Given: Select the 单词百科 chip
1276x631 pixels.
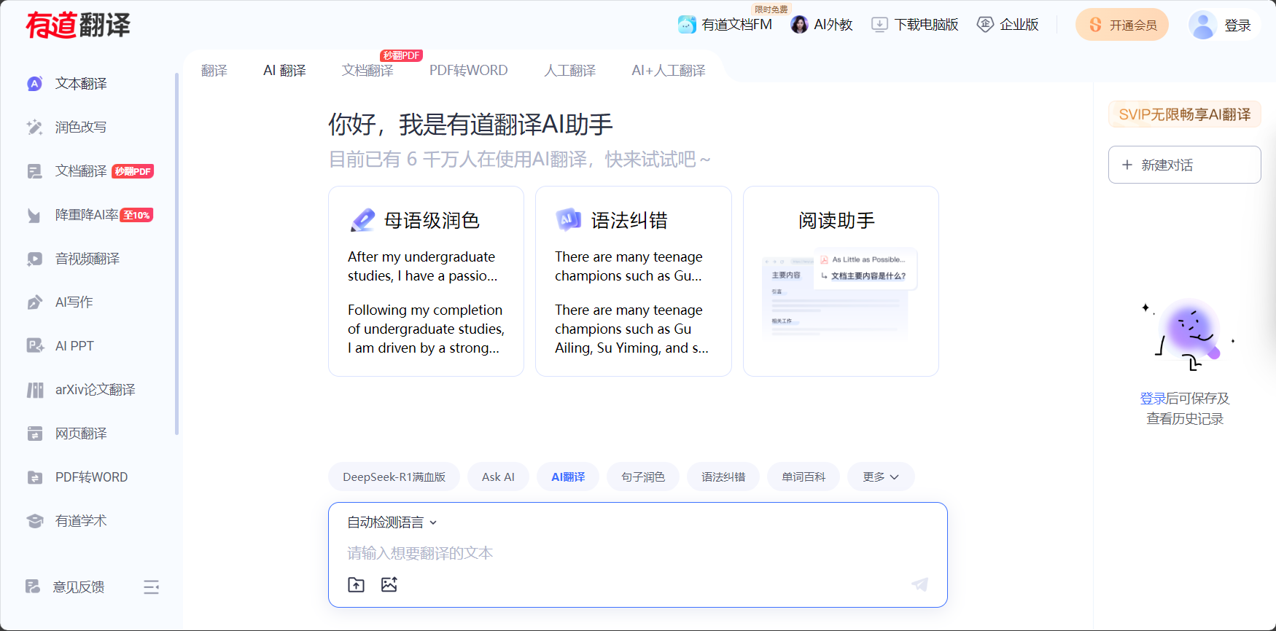Looking at the screenshot, I should pos(804,477).
